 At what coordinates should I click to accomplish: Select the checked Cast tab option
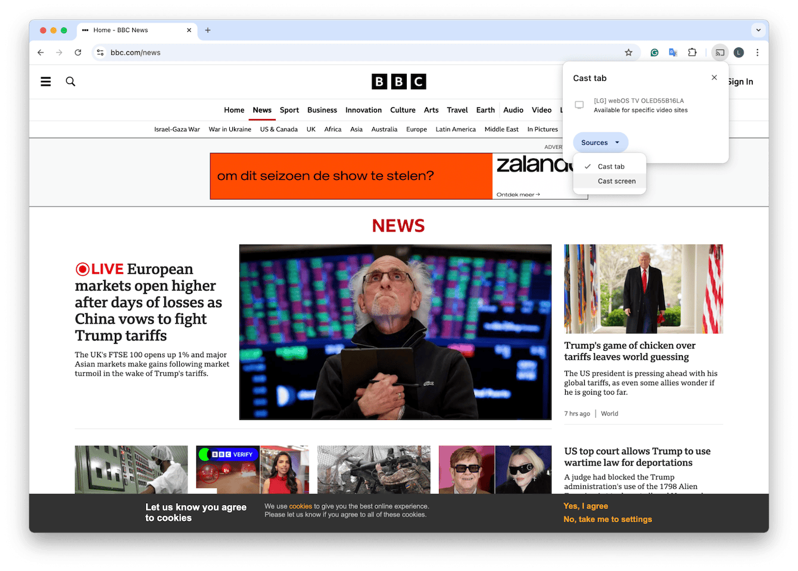[x=611, y=167]
